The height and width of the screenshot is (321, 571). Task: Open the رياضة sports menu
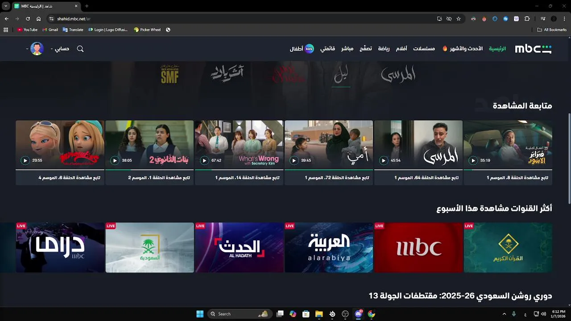tap(384, 49)
